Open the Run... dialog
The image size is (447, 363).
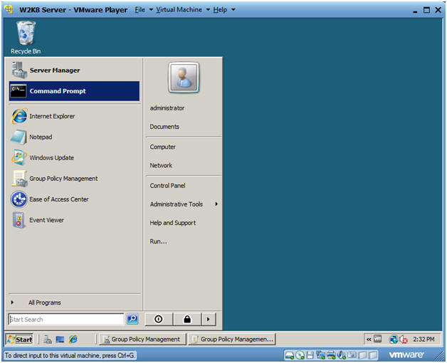[x=159, y=241]
